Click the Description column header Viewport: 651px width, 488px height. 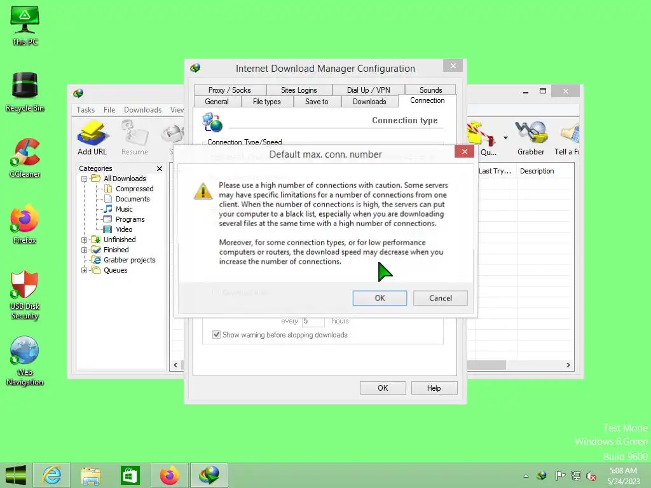point(545,171)
